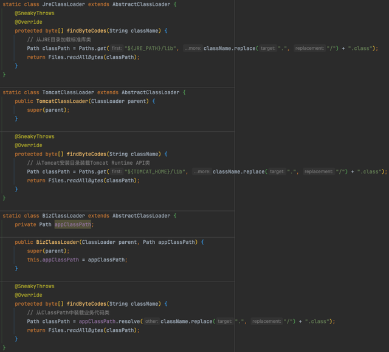Screen dimensions: 389x352
Task: Click the "${TOMCAT_HOME}/lib" string literal
Action: click(x=156, y=171)
